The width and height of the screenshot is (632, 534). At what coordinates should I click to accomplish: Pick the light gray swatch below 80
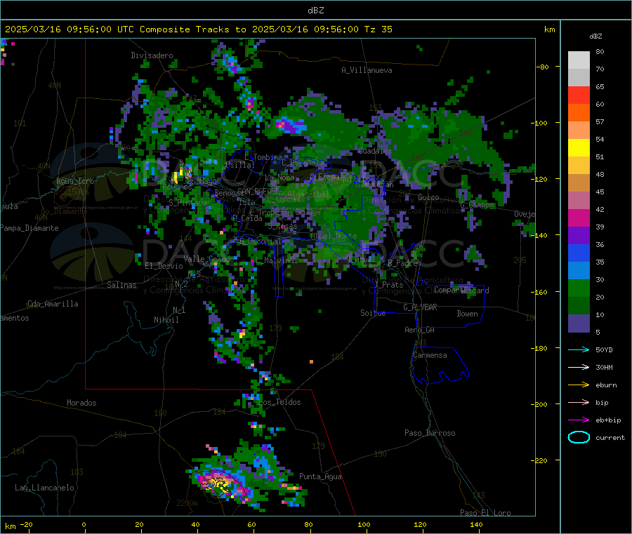(x=579, y=60)
